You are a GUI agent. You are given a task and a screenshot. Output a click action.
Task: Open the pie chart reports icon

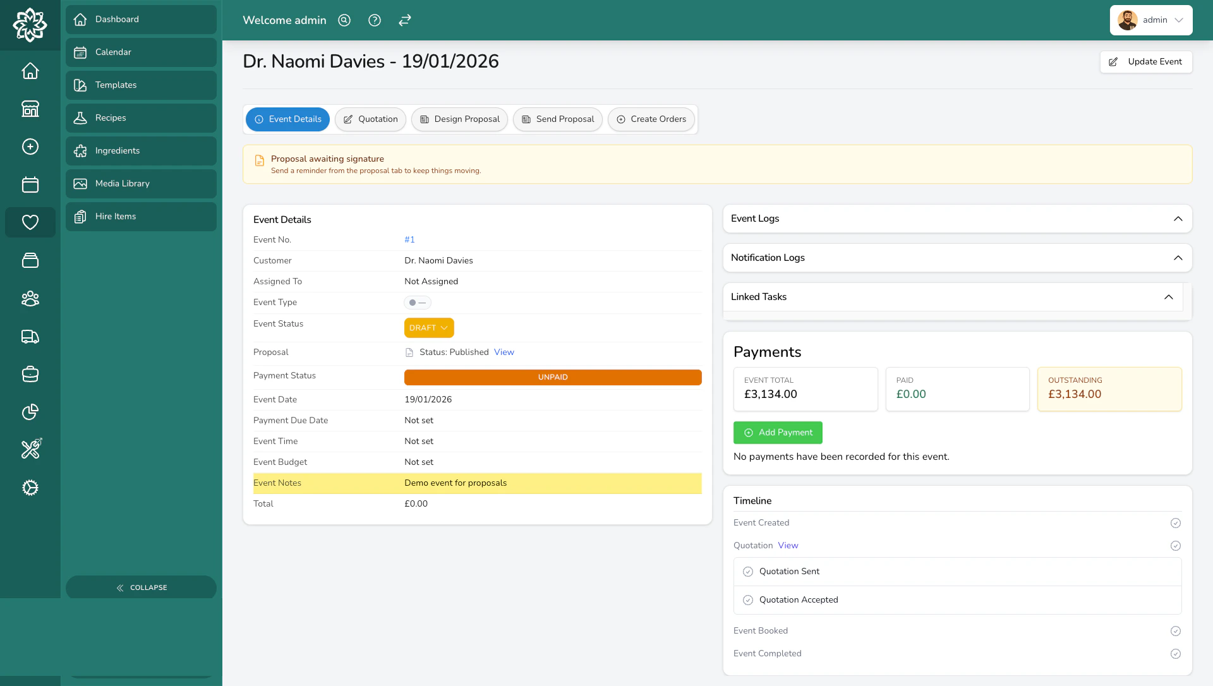tap(30, 412)
